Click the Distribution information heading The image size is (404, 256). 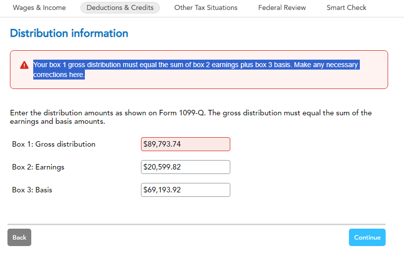[69, 33]
